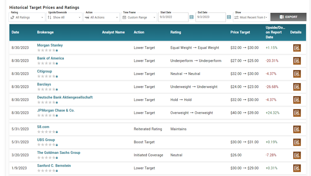Open details for 58.com row
This screenshot has width=311, height=176.
click(297, 129)
